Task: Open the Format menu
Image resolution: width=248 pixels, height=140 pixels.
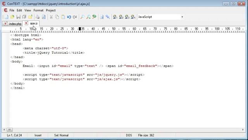Action: click(38, 10)
